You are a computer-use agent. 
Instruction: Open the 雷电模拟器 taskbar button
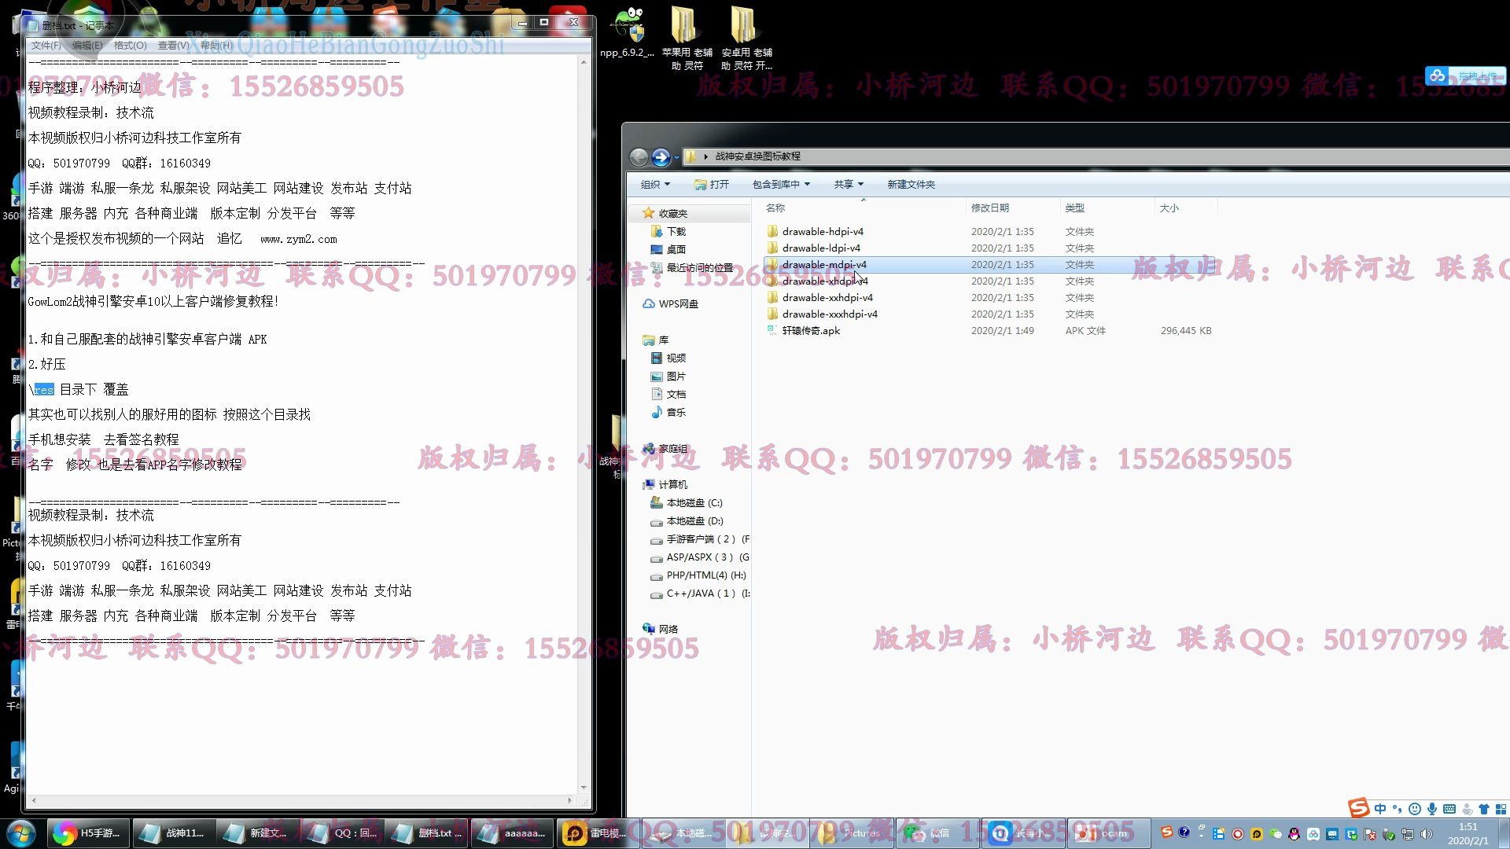[598, 833]
